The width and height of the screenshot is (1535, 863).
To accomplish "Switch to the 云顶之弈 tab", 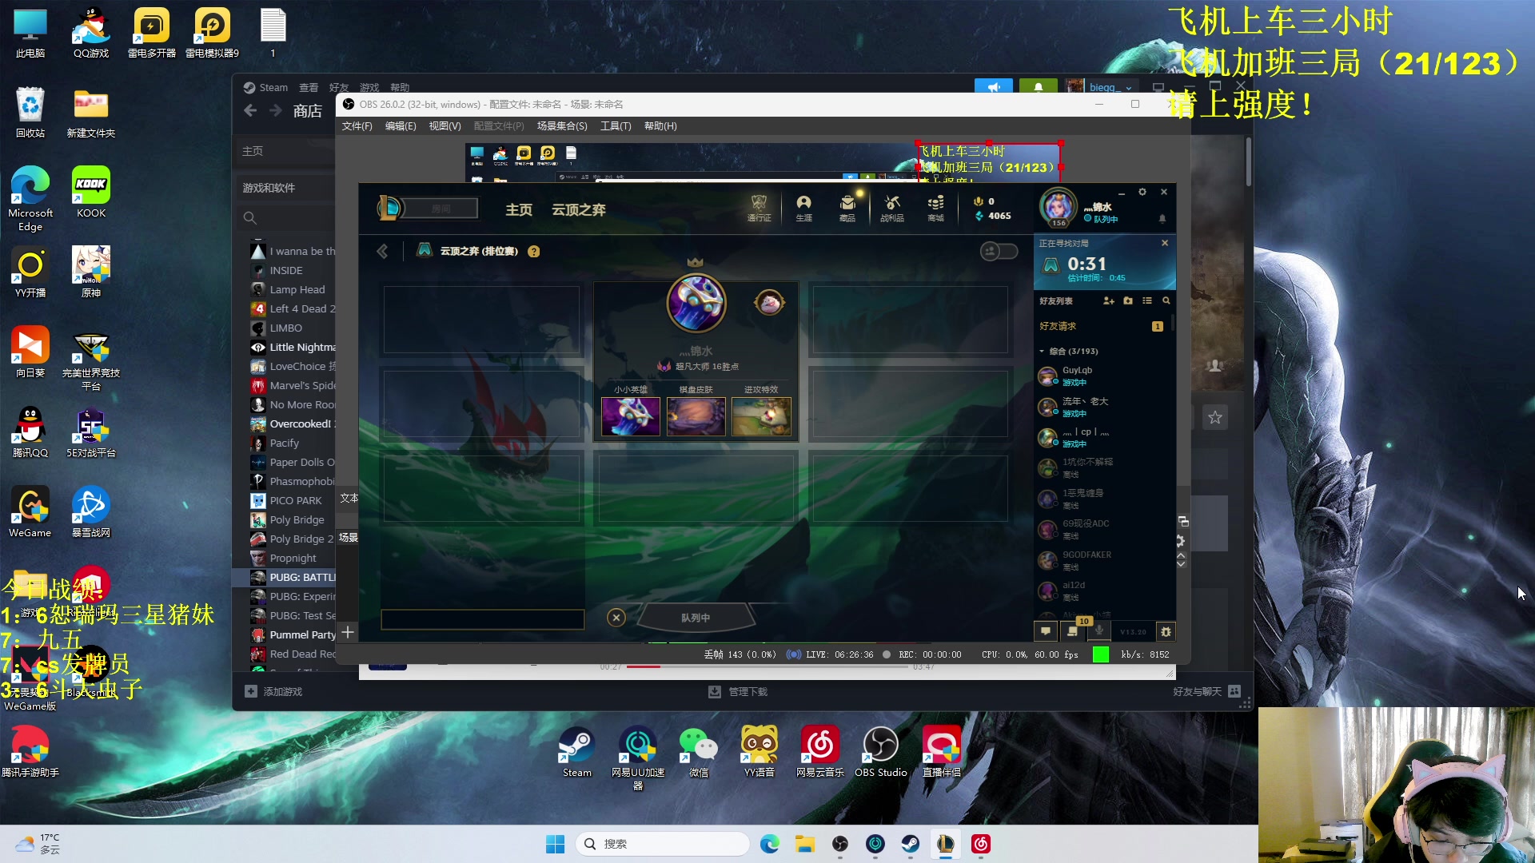I will [578, 209].
